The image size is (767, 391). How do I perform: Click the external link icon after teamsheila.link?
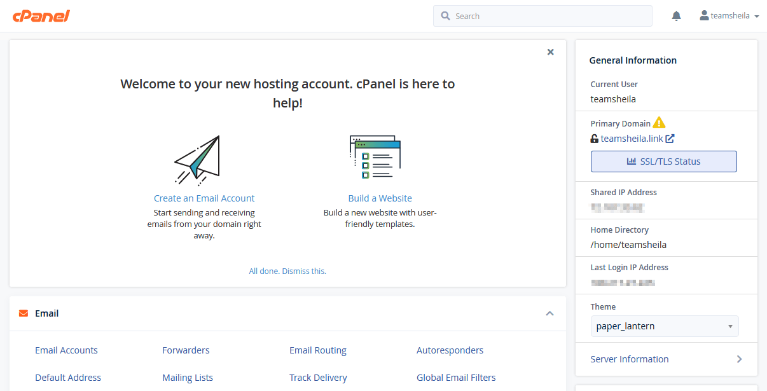pos(670,139)
